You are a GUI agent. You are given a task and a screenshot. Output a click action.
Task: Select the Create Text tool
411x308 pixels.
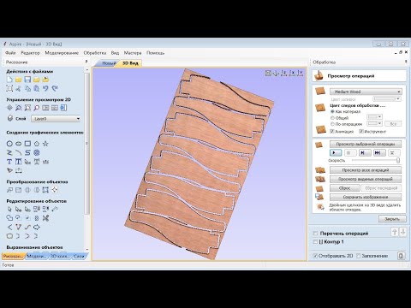(x=9, y=162)
